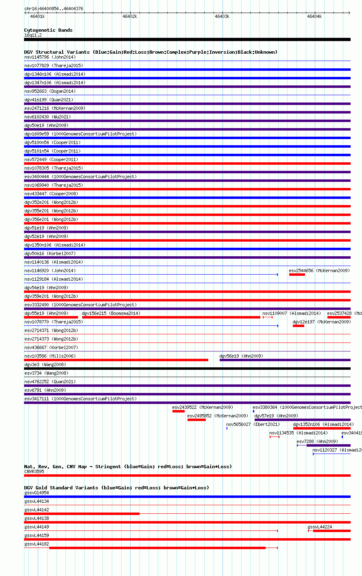Image resolution: width=362 pixels, height=576 pixels.
Task: Click the 46401k ruler tick label
Action: point(37,16)
